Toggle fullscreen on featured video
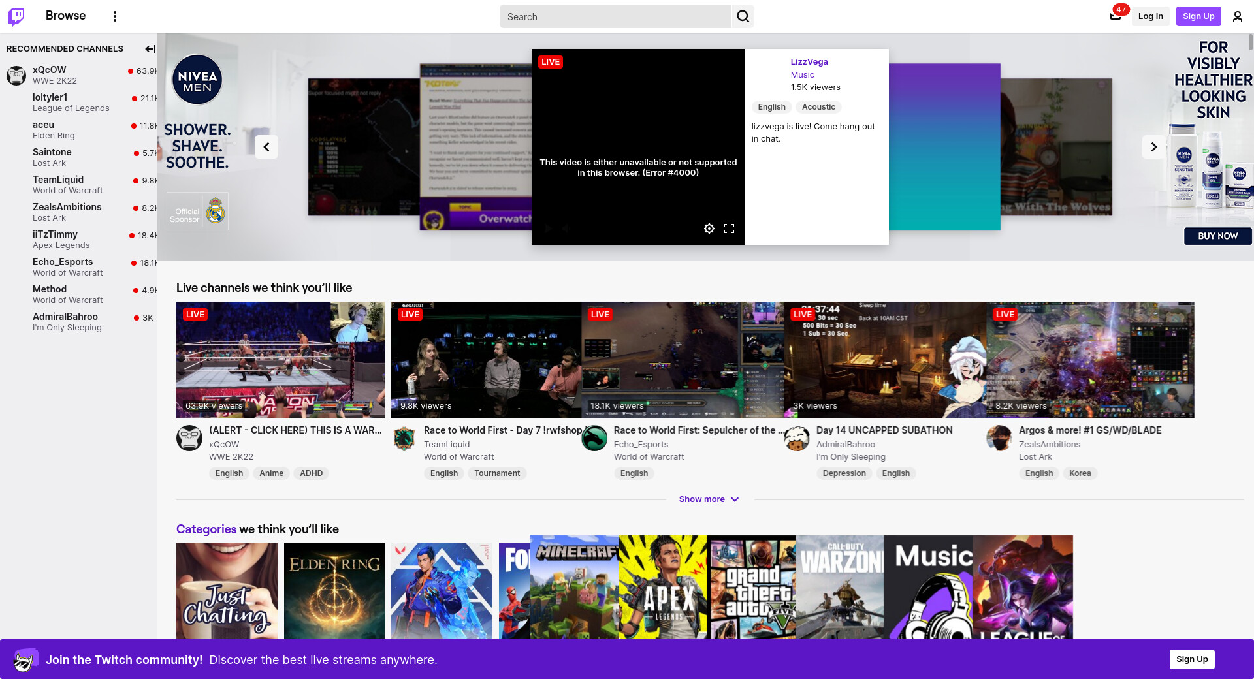 [729, 229]
